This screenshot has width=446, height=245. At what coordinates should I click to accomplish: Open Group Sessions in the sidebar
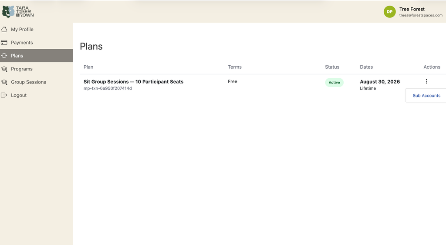click(37, 82)
